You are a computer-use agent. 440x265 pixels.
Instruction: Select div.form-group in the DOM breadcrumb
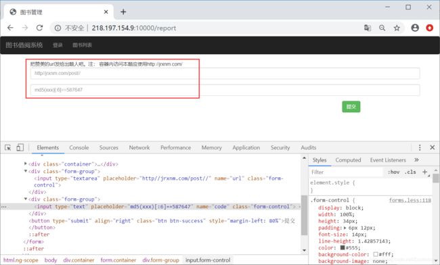160,260
